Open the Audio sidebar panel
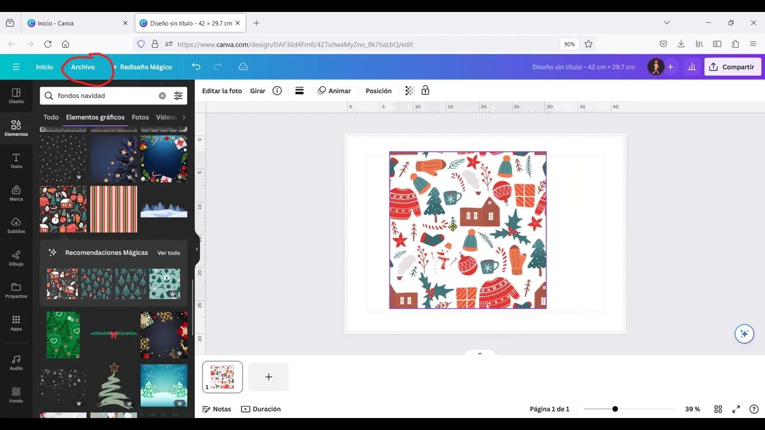765x430 pixels. pos(16,362)
